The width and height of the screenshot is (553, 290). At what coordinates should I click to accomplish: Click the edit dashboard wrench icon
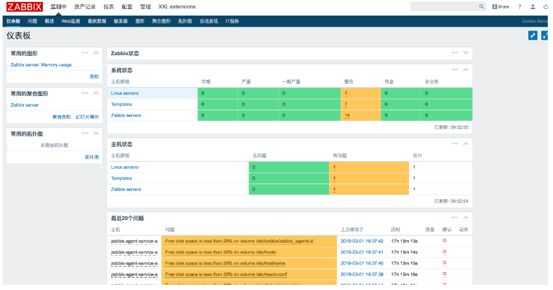click(532, 35)
